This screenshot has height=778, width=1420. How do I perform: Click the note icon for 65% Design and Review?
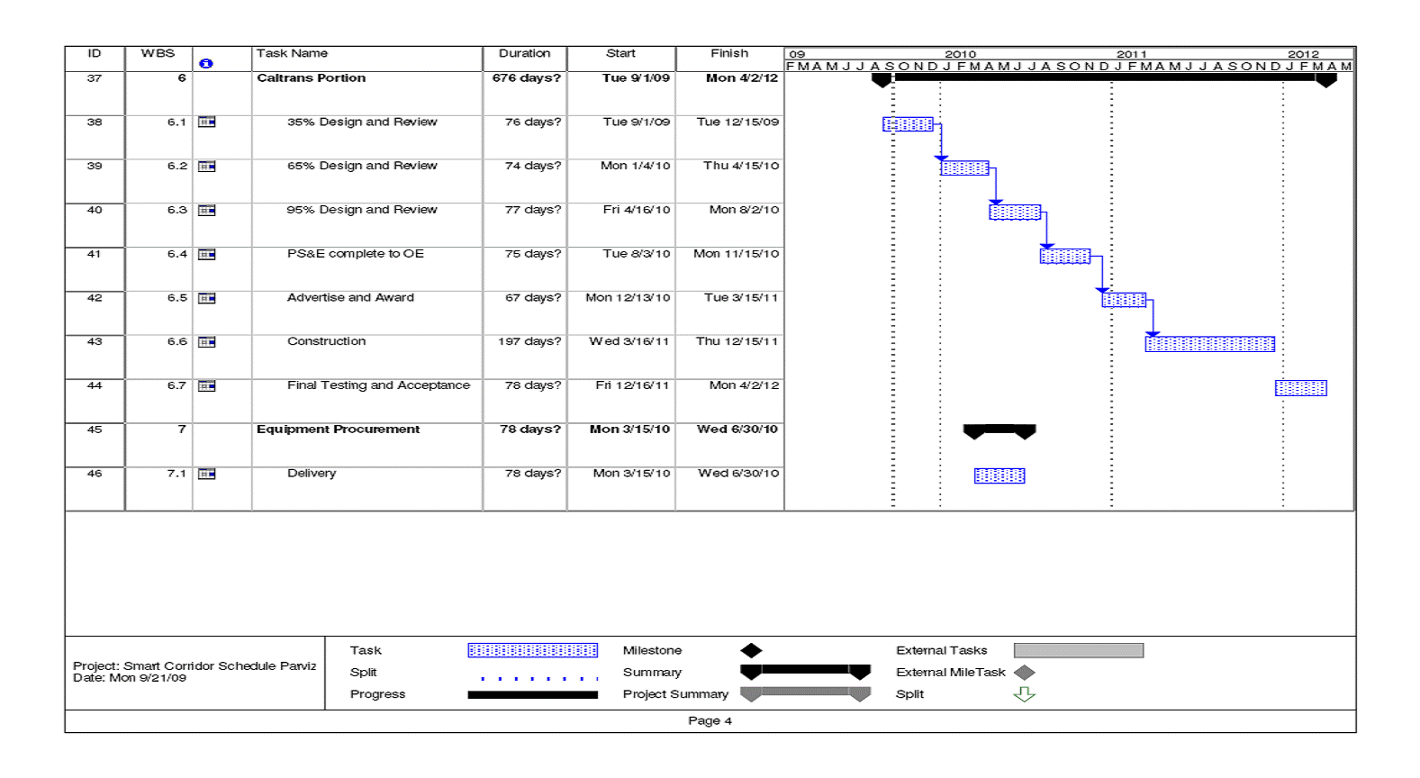click(x=207, y=166)
